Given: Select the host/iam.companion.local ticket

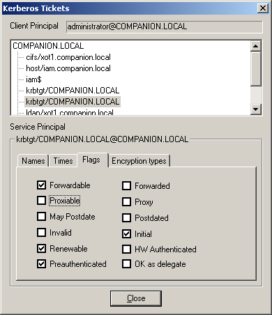Looking at the screenshot, I should (x=68, y=68).
